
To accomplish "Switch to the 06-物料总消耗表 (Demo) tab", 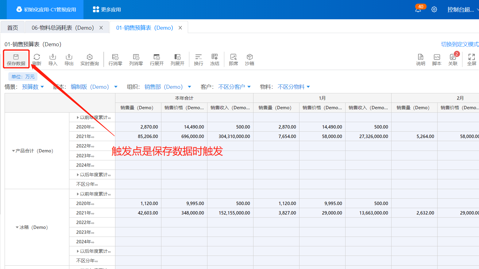I will (x=63, y=28).
